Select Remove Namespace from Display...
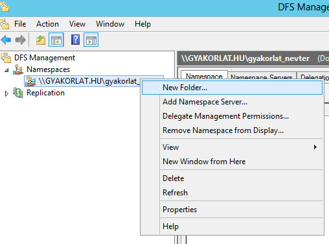The image size is (329, 244). 232,130
